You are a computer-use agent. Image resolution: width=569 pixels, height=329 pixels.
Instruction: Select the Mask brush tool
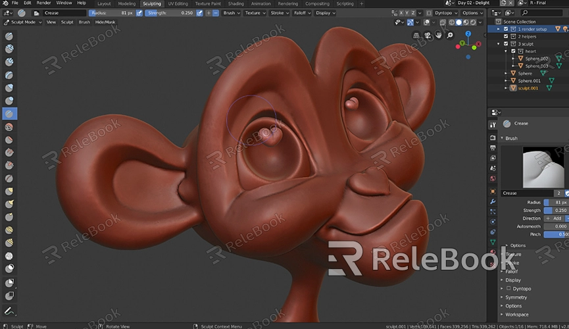click(9, 268)
